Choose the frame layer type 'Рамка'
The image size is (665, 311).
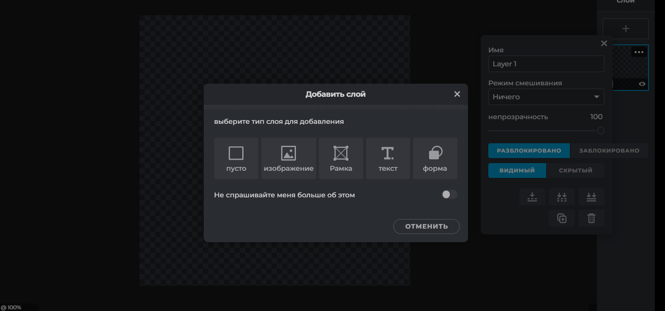pyautogui.click(x=341, y=158)
